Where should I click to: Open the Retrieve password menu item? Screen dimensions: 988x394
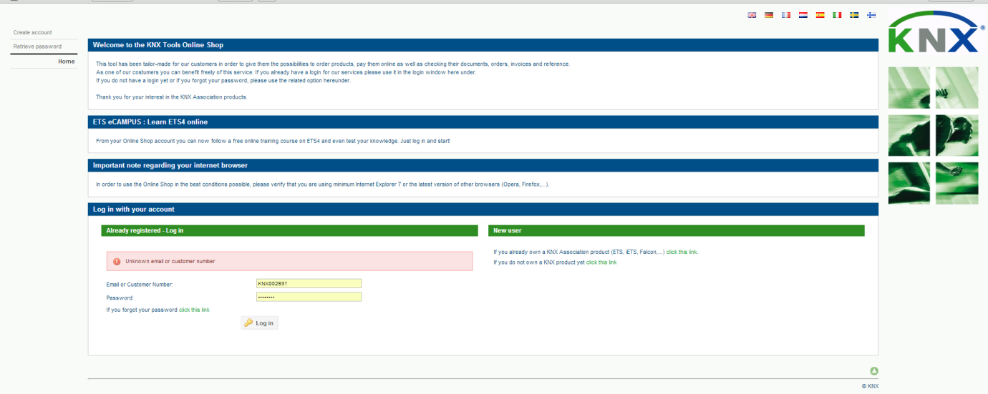click(x=37, y=46)
